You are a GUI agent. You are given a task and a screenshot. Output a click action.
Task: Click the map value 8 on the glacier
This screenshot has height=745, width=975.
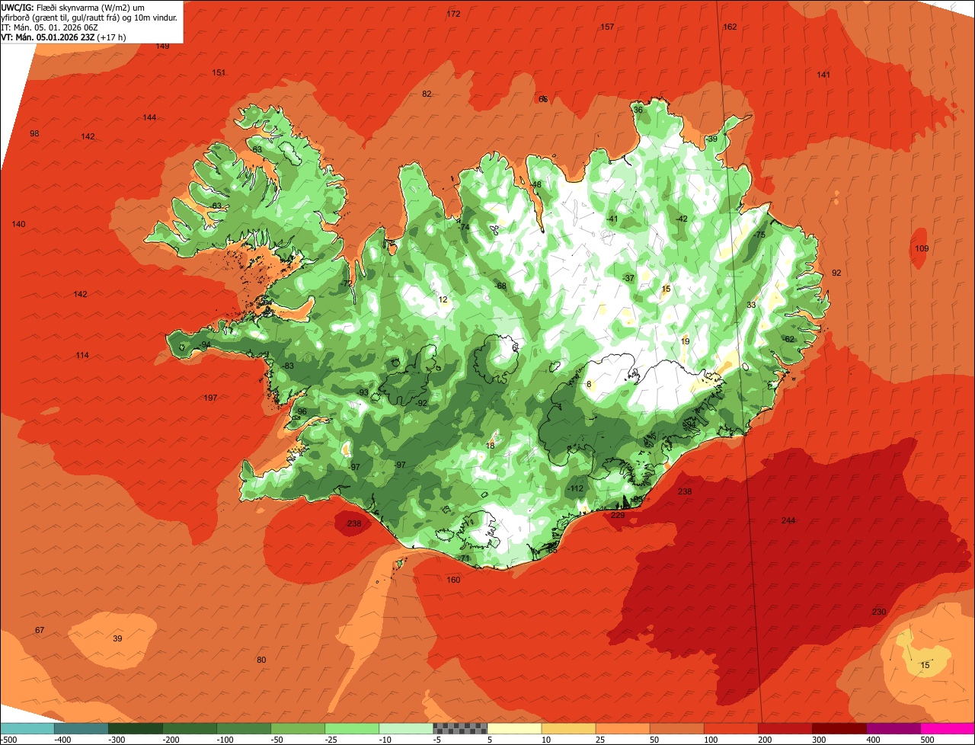[589, 384]
